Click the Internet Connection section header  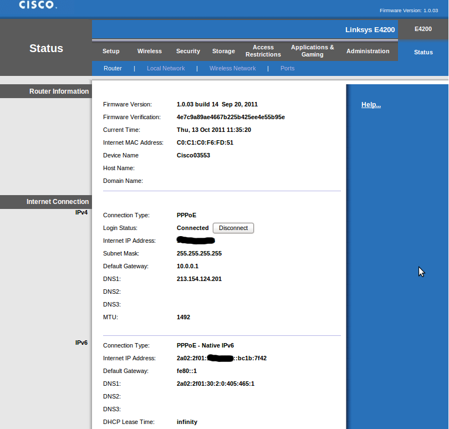(x=58, y=202)
